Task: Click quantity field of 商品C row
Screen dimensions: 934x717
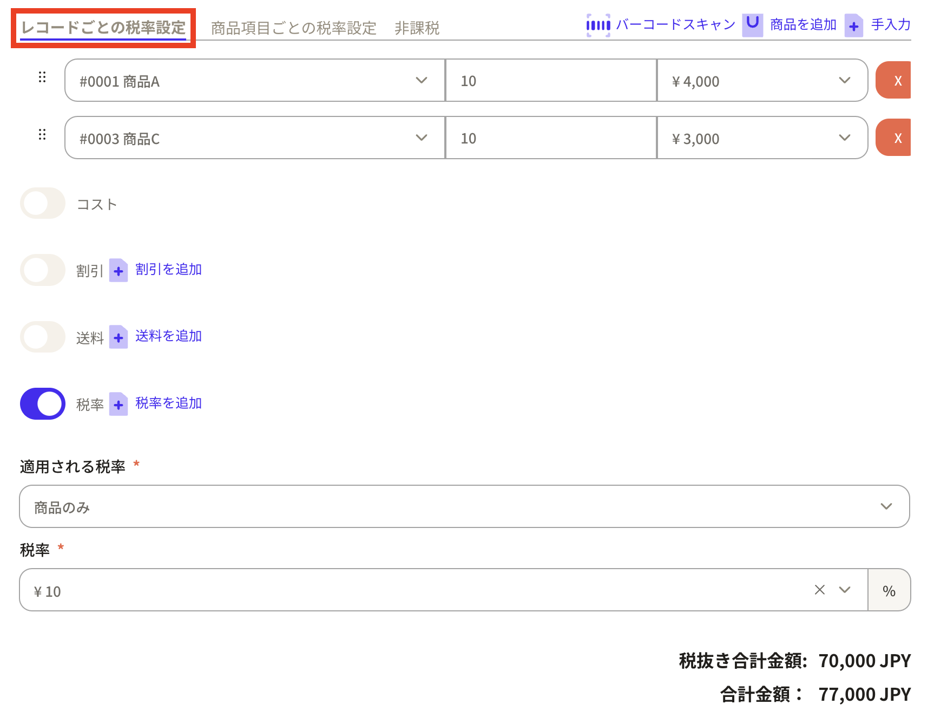Action: click(550, 138)
